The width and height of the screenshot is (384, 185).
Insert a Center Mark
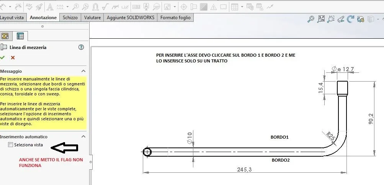(x=184, y=7)
